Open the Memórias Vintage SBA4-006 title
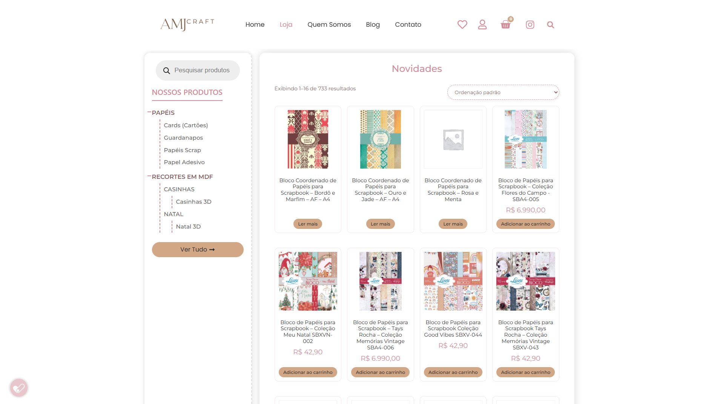 click(381, 335)
